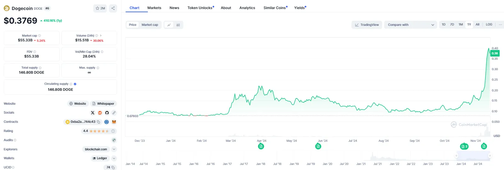Set chart range to 1D

pos(444,25)
